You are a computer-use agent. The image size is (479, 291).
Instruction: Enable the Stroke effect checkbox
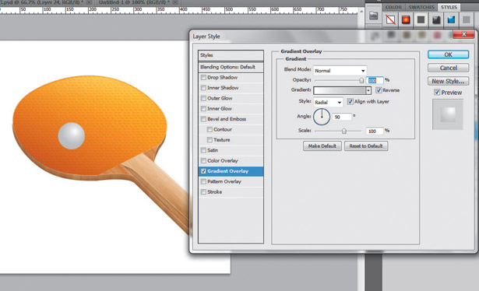tap(203, 192)
